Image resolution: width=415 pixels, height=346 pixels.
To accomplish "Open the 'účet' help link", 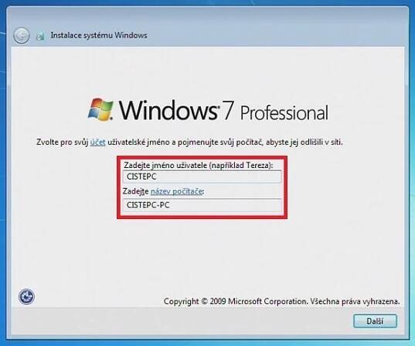I will click(97, 142).
